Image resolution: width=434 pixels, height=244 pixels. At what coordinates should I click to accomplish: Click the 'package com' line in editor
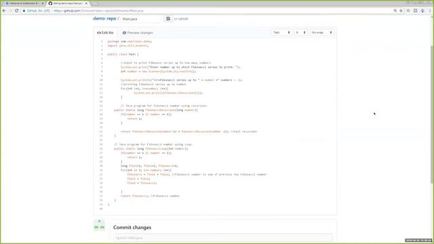point(130,41)
